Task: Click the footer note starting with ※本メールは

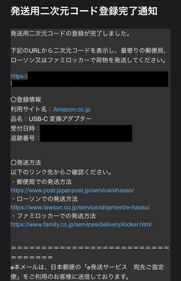Action: [88, 272]
